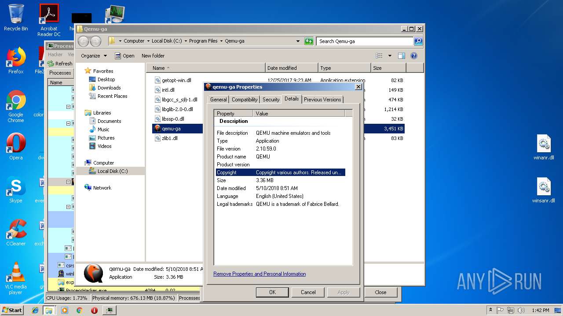Click Remove Properties and Personal Information link
The height and width of the screenshot is (316, 563).
point(260,274)
